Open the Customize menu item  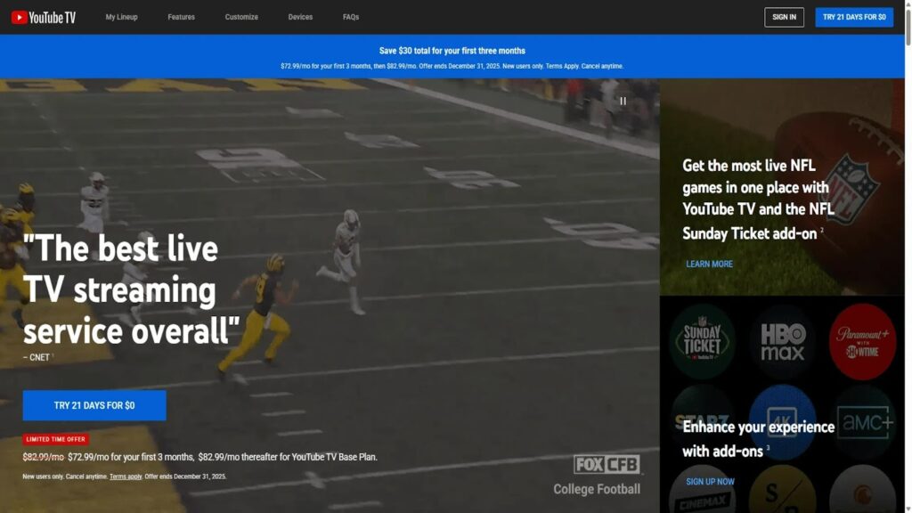pyautogui.click(x=241, y=17)
